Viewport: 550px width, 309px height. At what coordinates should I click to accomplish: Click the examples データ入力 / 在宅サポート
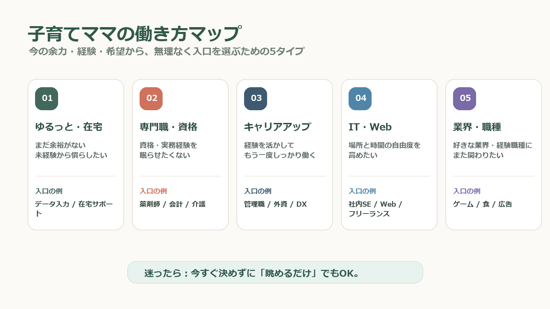(74, 209)
